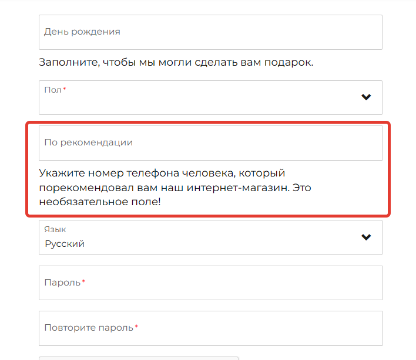
Task: Expand the Язык chevron arrow
Action: pyautogui.click(x=366, y=237)
